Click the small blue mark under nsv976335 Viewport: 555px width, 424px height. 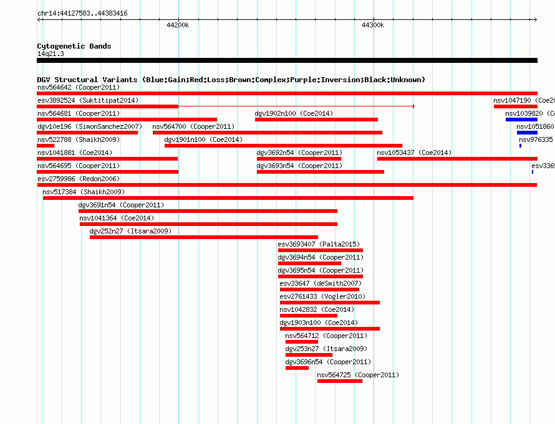[x=520, y=146]
